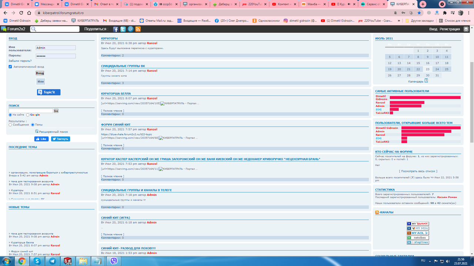This screenshot has width=474, height=266.
Task: Choose Сообщения as the results type
Action: click(x=10, y=125)
